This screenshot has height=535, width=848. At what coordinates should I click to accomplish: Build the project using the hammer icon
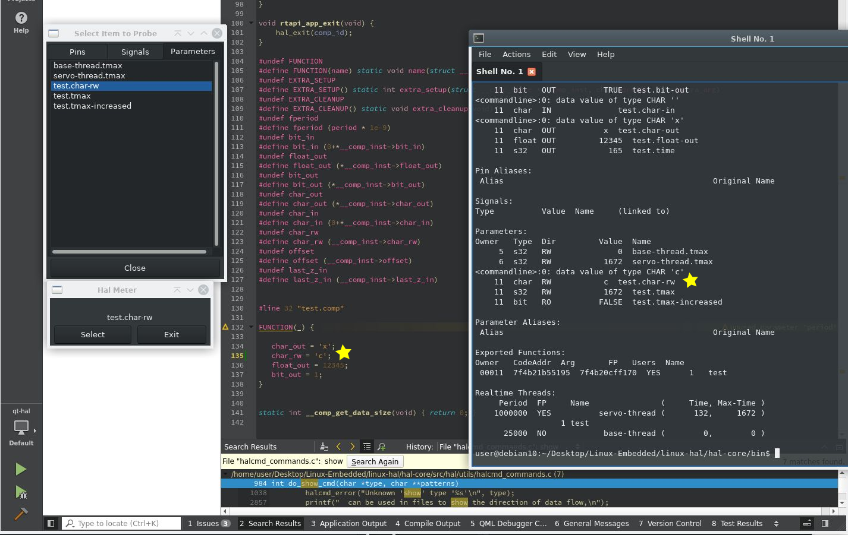click(x=21, y=514)
